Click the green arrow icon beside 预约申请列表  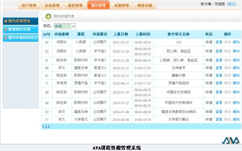[x=48, y=16]
